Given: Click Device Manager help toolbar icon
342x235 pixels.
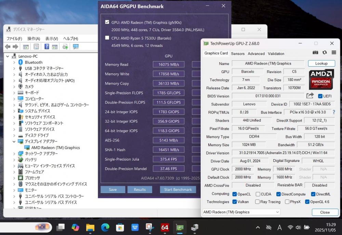Looking at the screenshot, I should click(47, 47).
